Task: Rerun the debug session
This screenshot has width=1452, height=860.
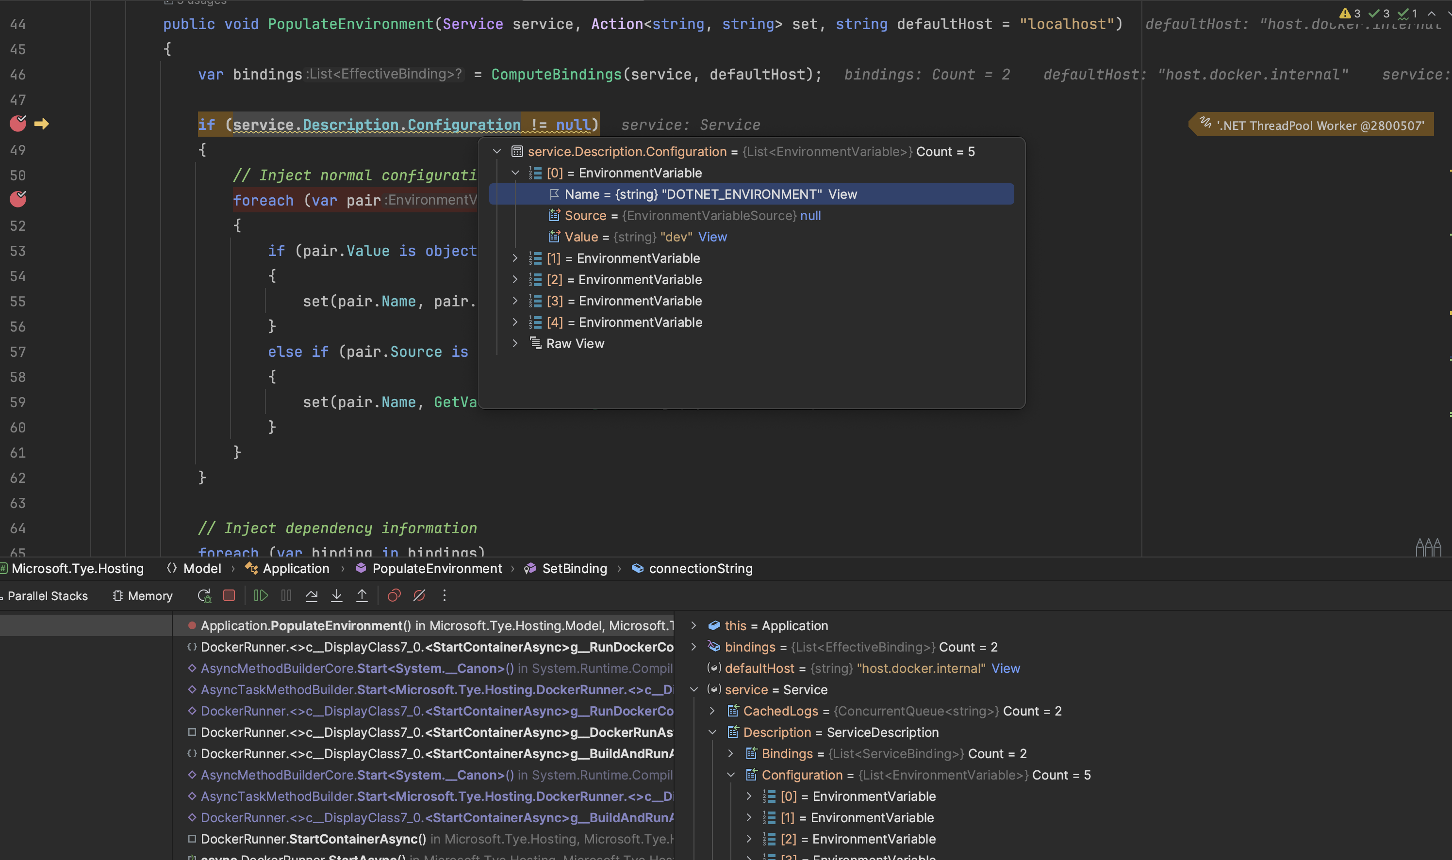Action: point(204,595)
